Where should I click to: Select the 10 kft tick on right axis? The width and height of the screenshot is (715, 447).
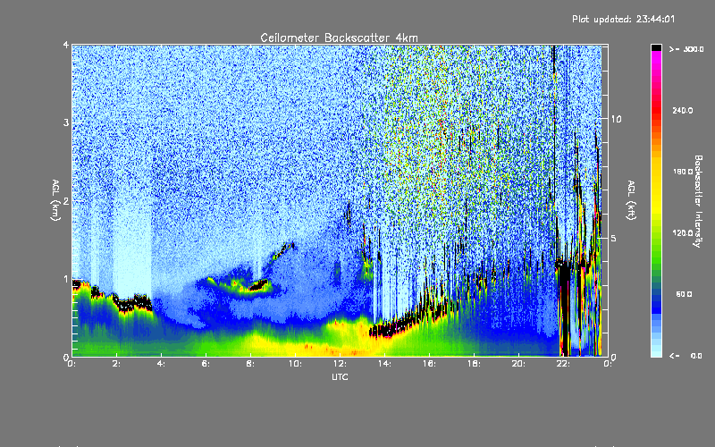click(x=616, y=119)
